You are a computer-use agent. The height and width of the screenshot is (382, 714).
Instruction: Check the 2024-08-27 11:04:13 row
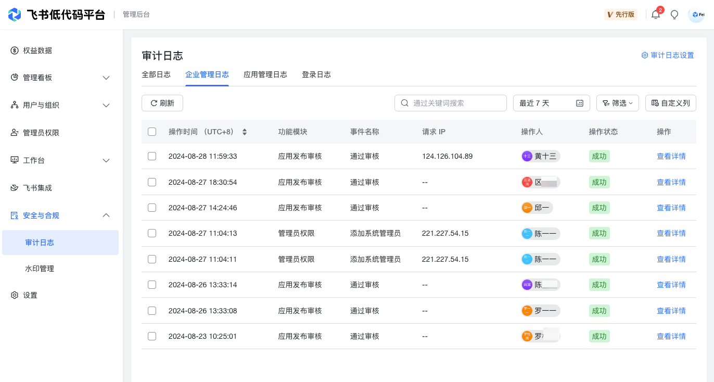(x=152, y=233)
